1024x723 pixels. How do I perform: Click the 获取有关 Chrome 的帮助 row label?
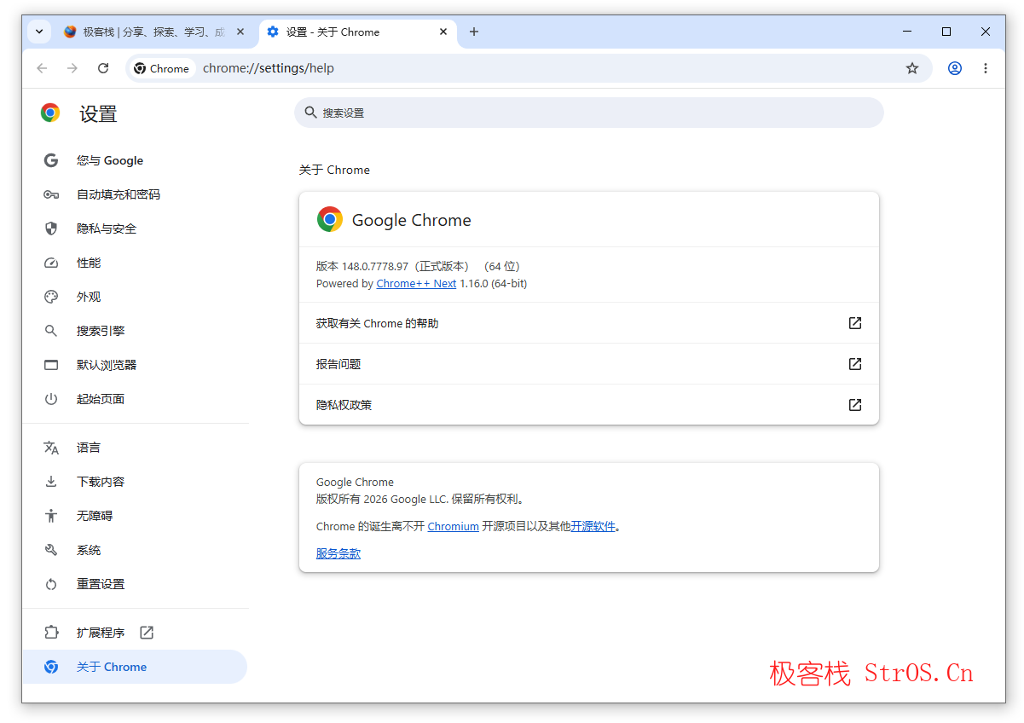pyautogui.click(x=378, y=324)
